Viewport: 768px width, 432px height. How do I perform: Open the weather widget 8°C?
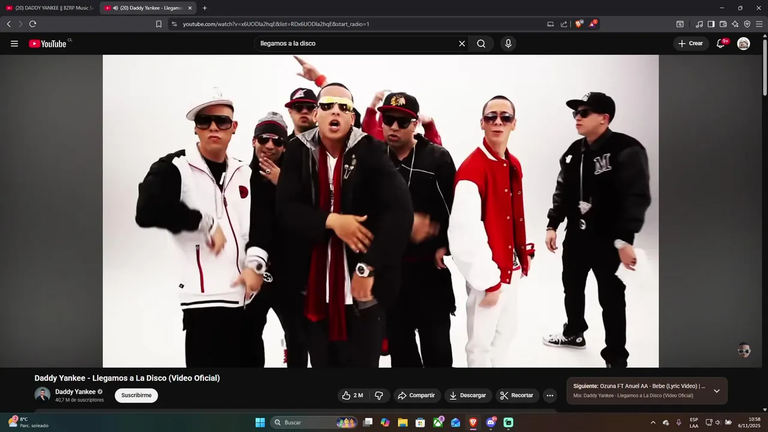[28, 422]
